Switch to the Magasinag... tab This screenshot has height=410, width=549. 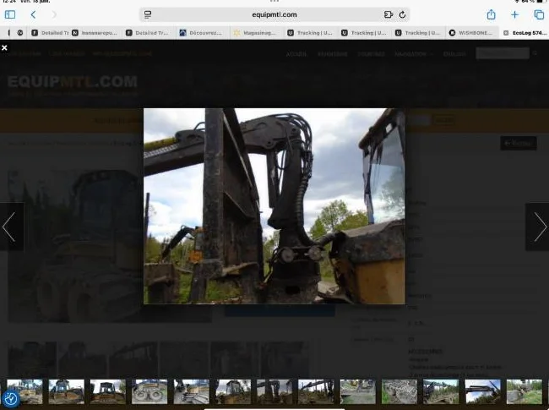coord(255,33)
